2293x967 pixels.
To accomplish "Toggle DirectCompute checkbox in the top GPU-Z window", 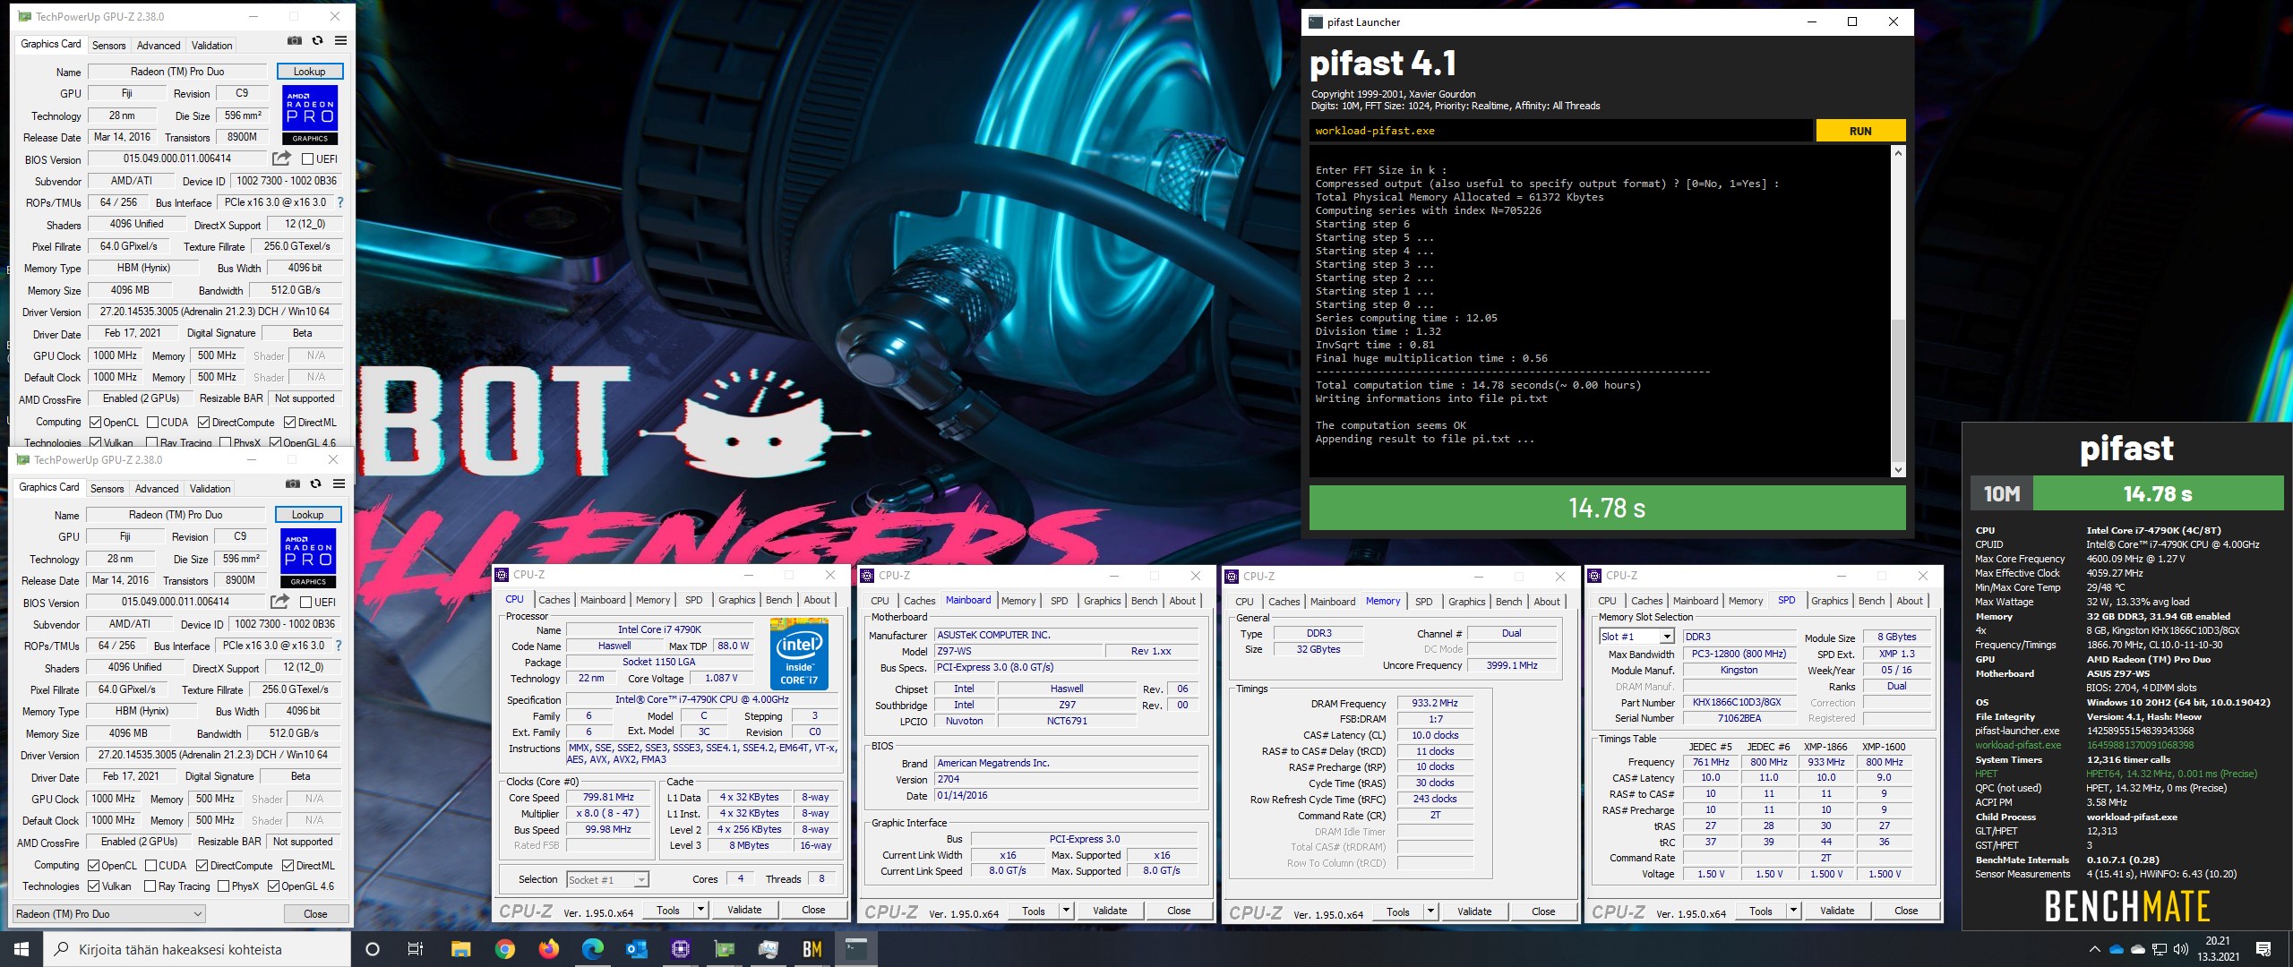I will (204, 422).
